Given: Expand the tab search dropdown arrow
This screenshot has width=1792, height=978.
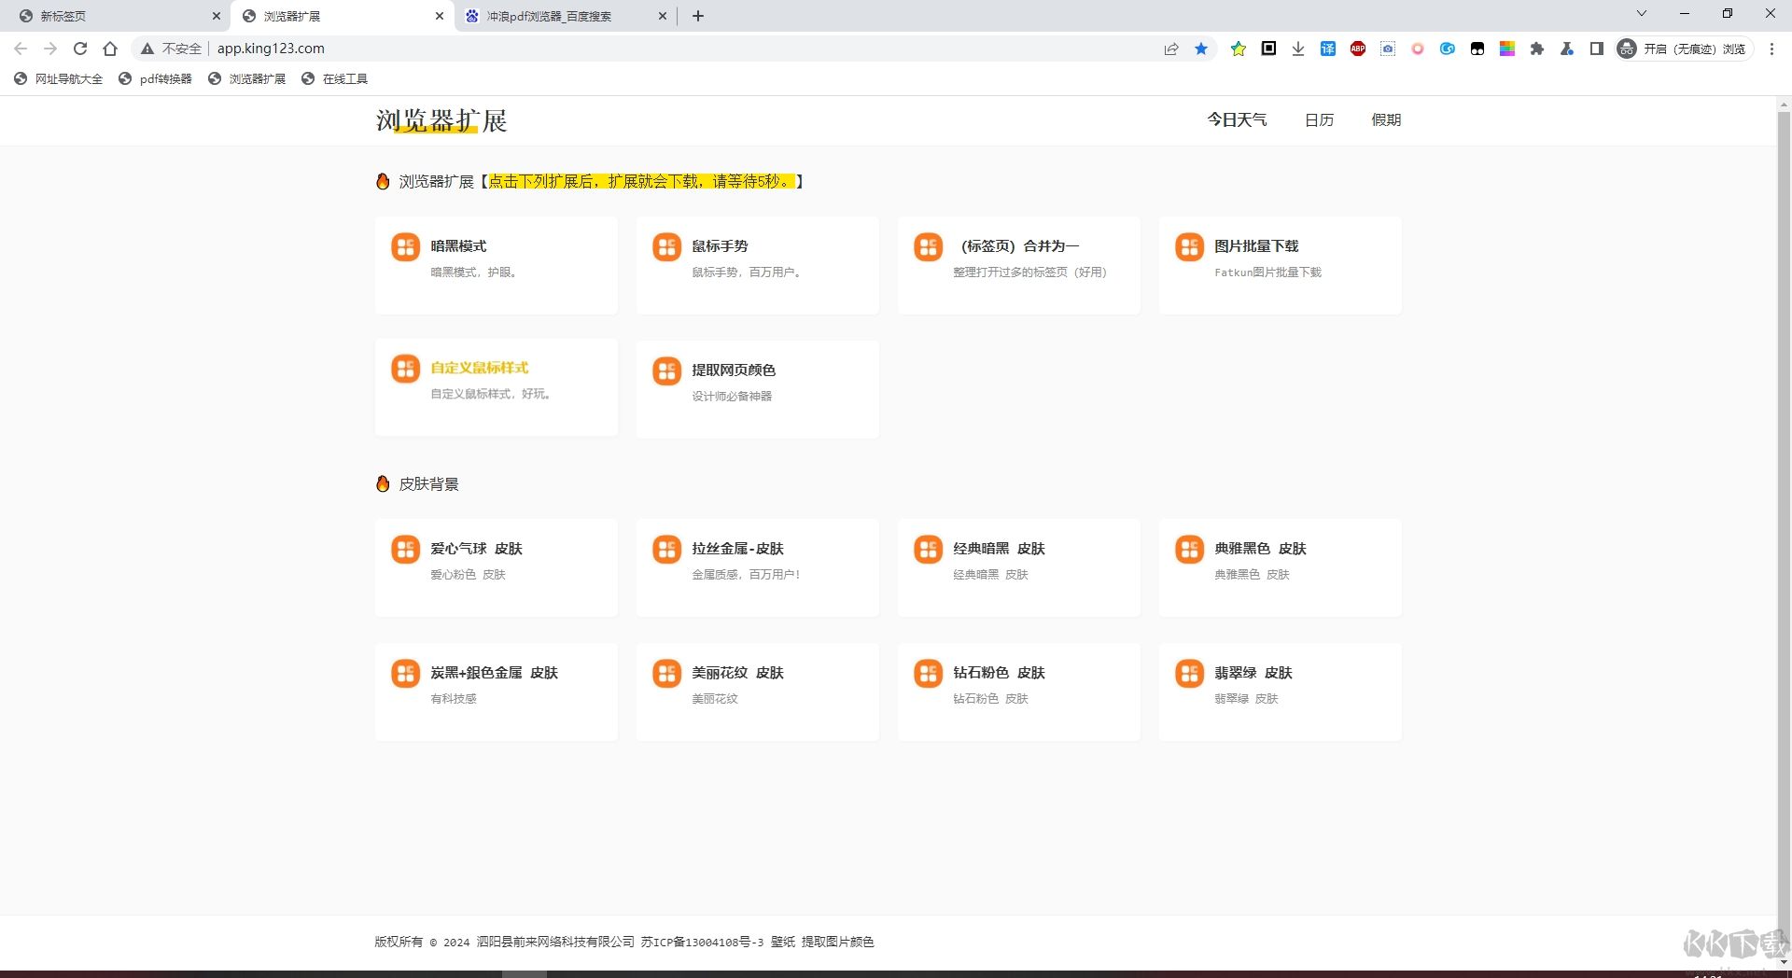Looking at the screenshot, I should (1642, 14).
